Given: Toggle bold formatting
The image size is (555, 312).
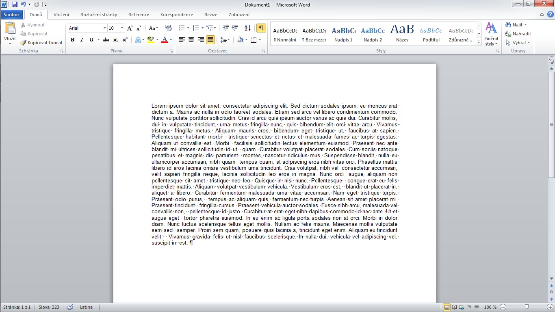Looking at the screenshot, I should (72, 40).
